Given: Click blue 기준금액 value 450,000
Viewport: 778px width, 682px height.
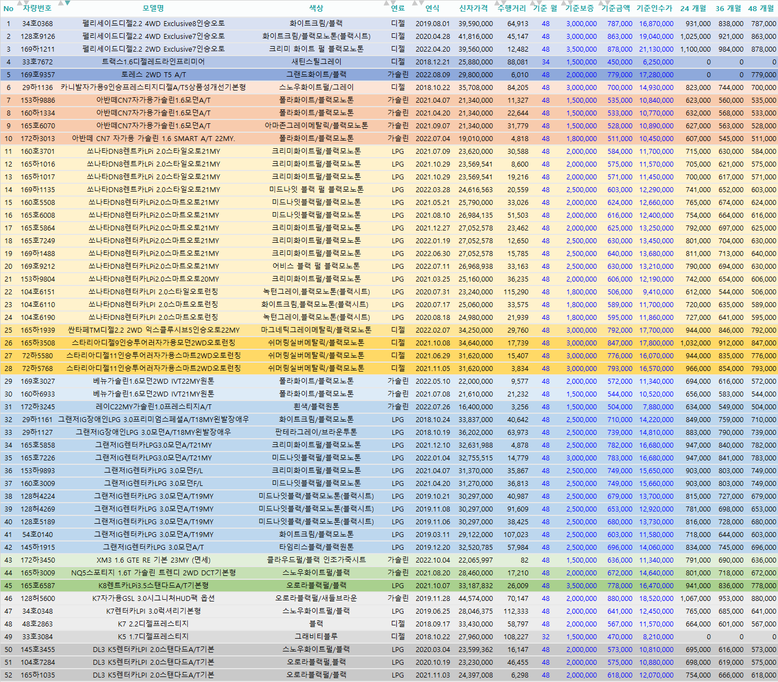Looking at the screenshot, I should point(620,62).
